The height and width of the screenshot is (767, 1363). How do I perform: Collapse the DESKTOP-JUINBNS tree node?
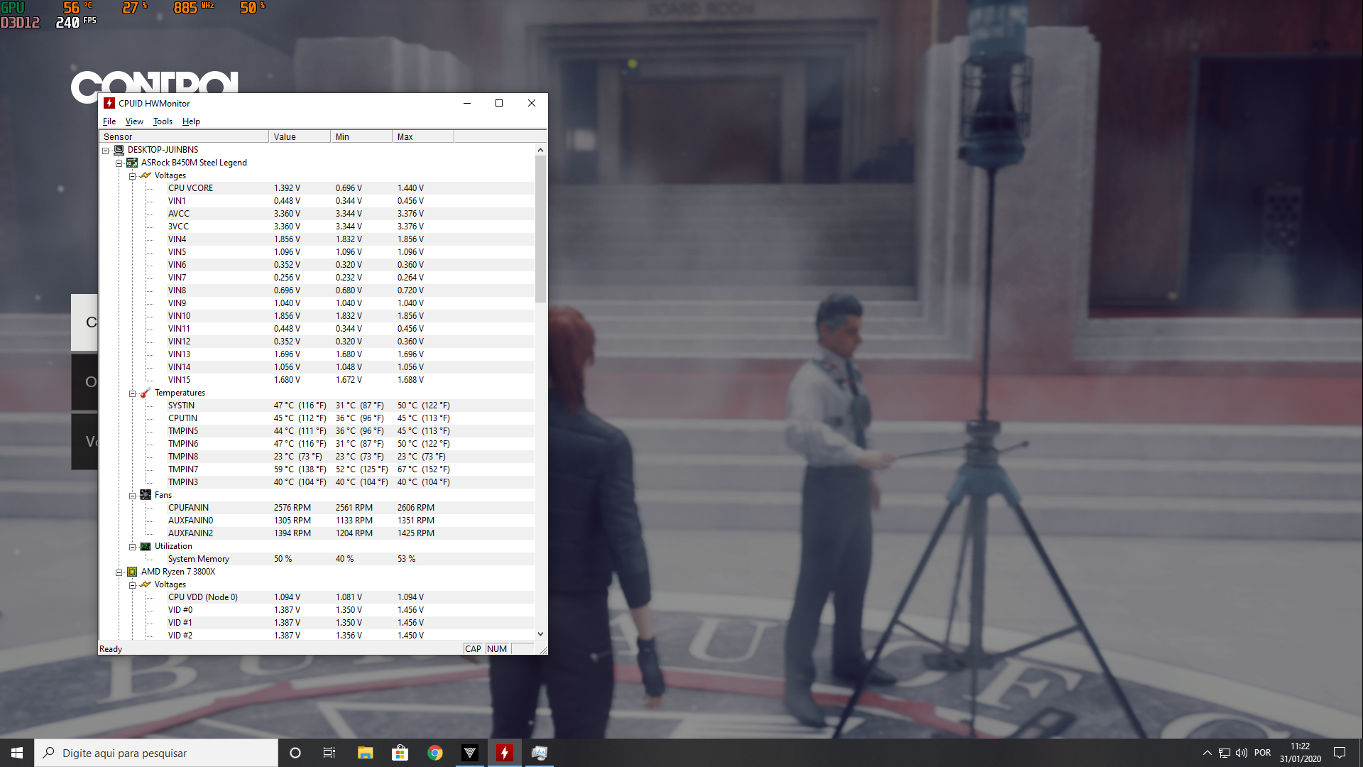[x=106, y=151]
